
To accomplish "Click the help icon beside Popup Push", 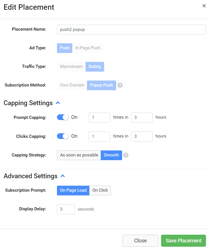I will click(x=120, y=85).
